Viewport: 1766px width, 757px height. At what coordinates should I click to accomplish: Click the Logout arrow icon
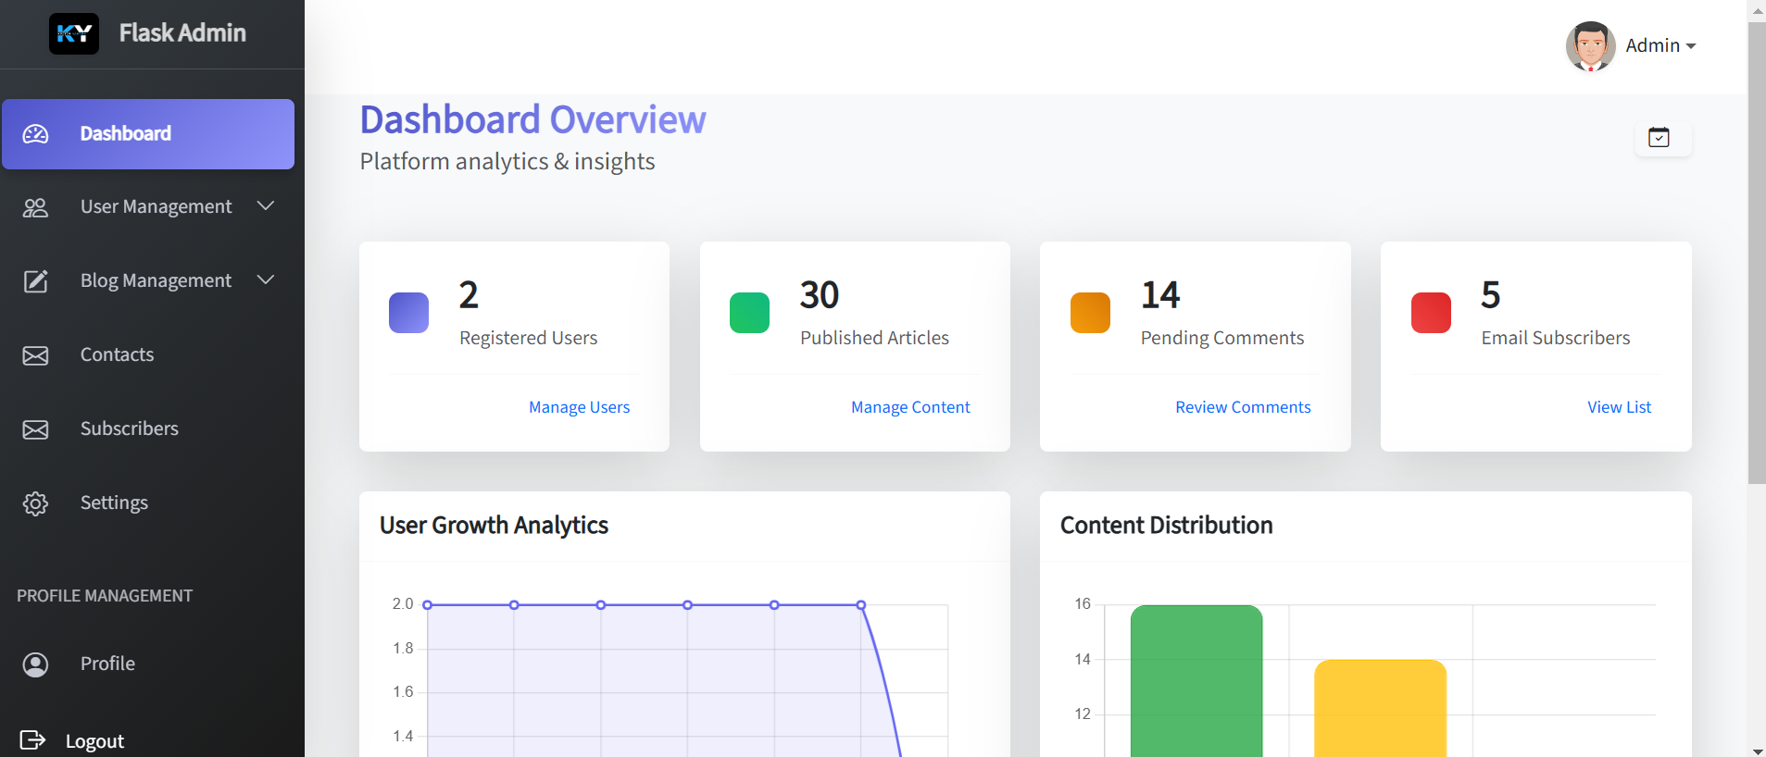(x=32, y=740)
